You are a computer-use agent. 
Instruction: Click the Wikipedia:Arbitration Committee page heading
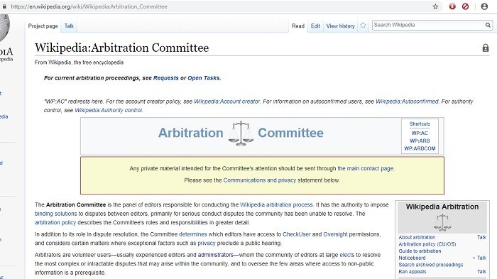121,48
